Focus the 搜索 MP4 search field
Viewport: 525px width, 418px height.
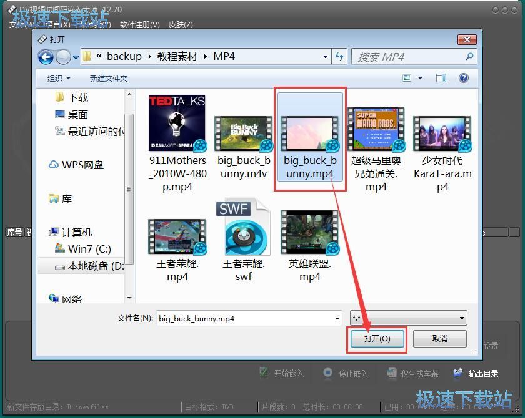click(414, 57)
